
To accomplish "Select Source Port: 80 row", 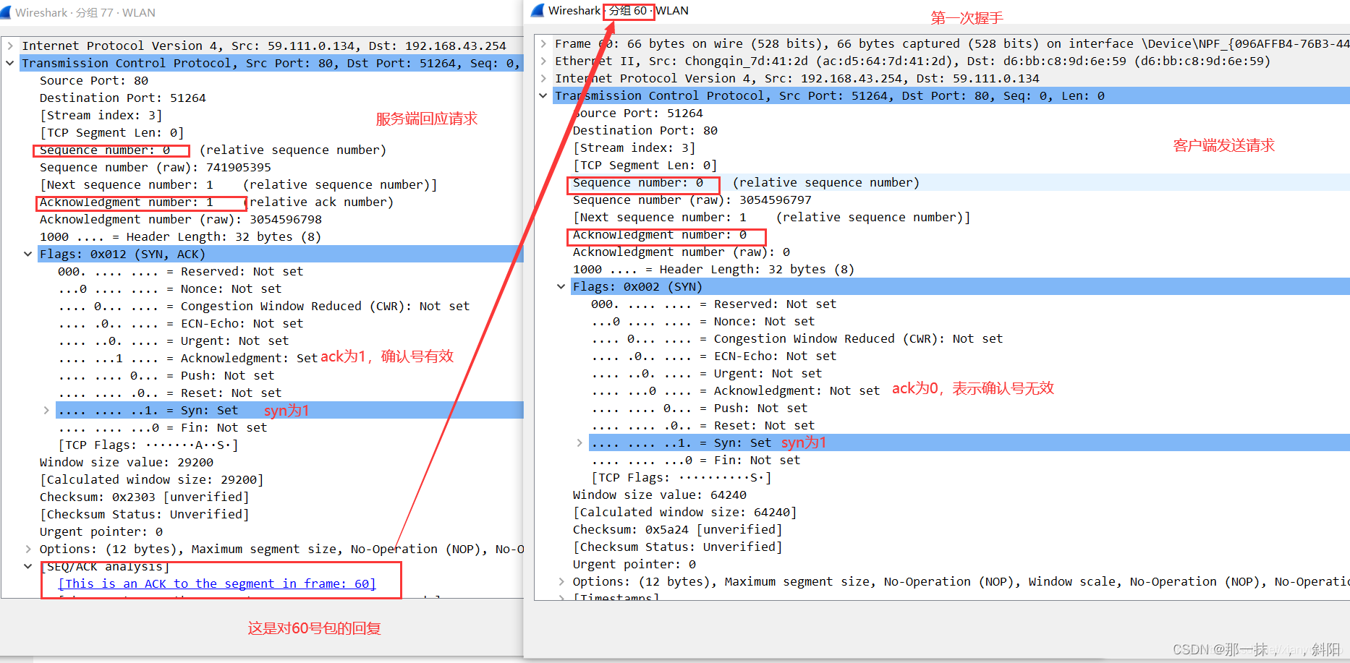I will (94, 80).
